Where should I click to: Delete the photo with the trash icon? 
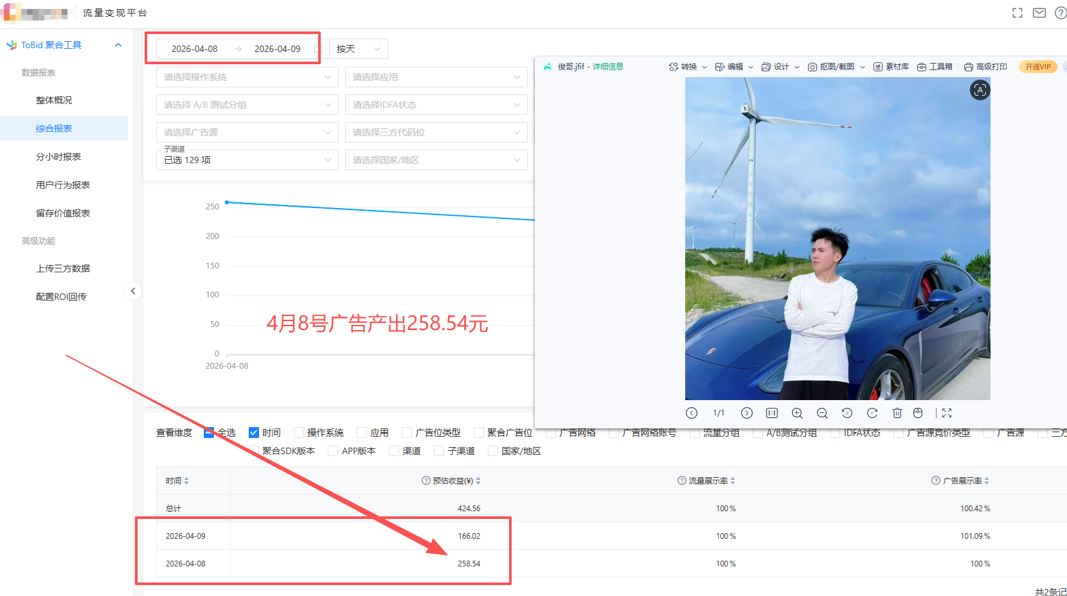coord(897,414)
